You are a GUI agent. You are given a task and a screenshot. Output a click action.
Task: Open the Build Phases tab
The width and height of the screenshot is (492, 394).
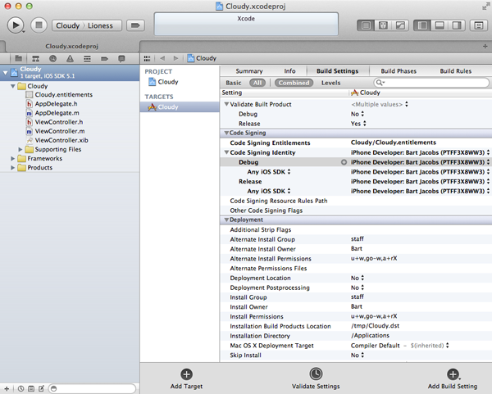click(x=399, y=71)
